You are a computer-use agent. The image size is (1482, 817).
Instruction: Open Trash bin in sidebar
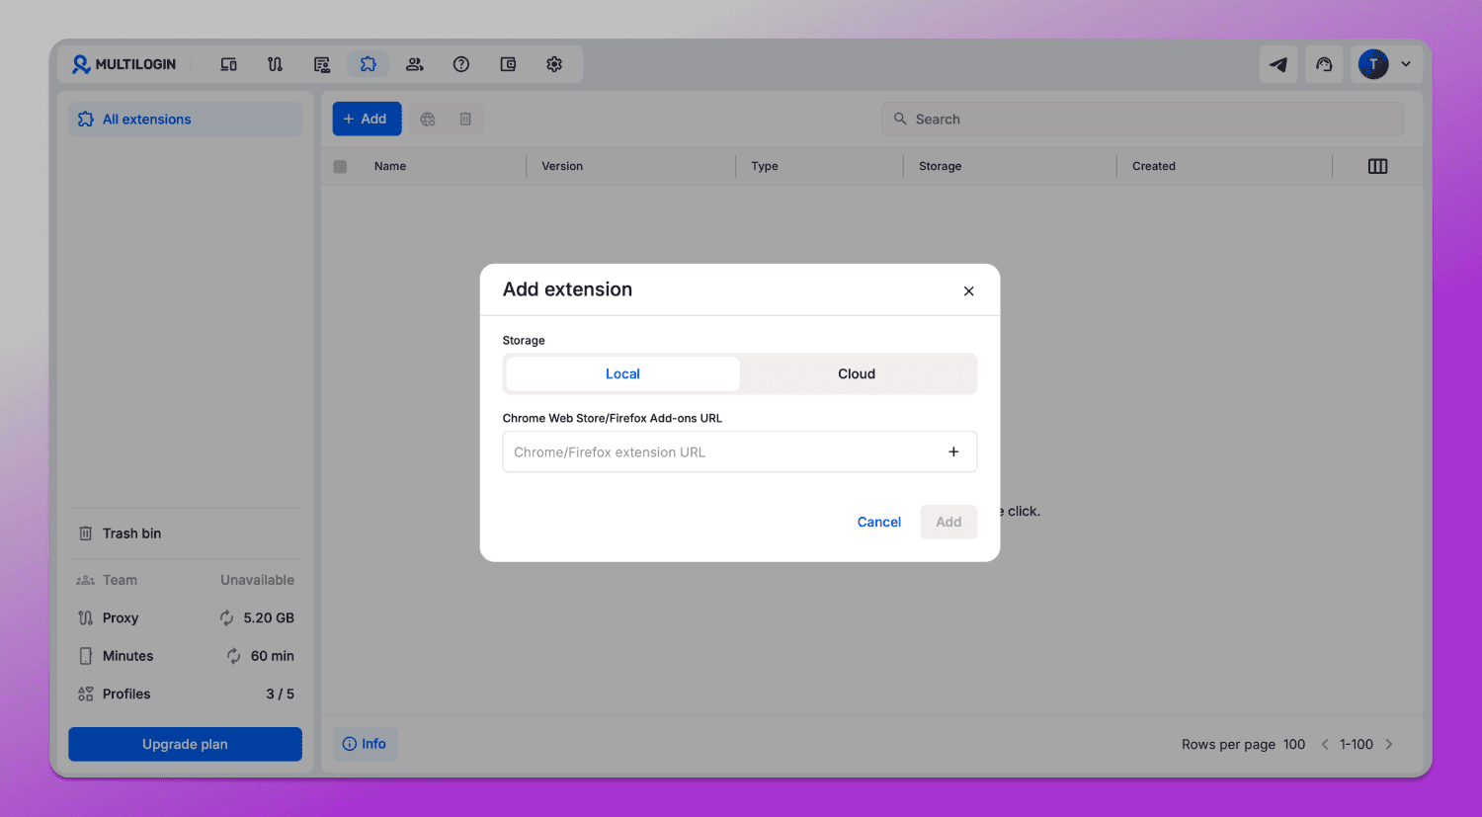click(185, 533)
